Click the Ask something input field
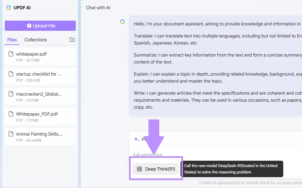The image size is (302, 188). point(216,154)
